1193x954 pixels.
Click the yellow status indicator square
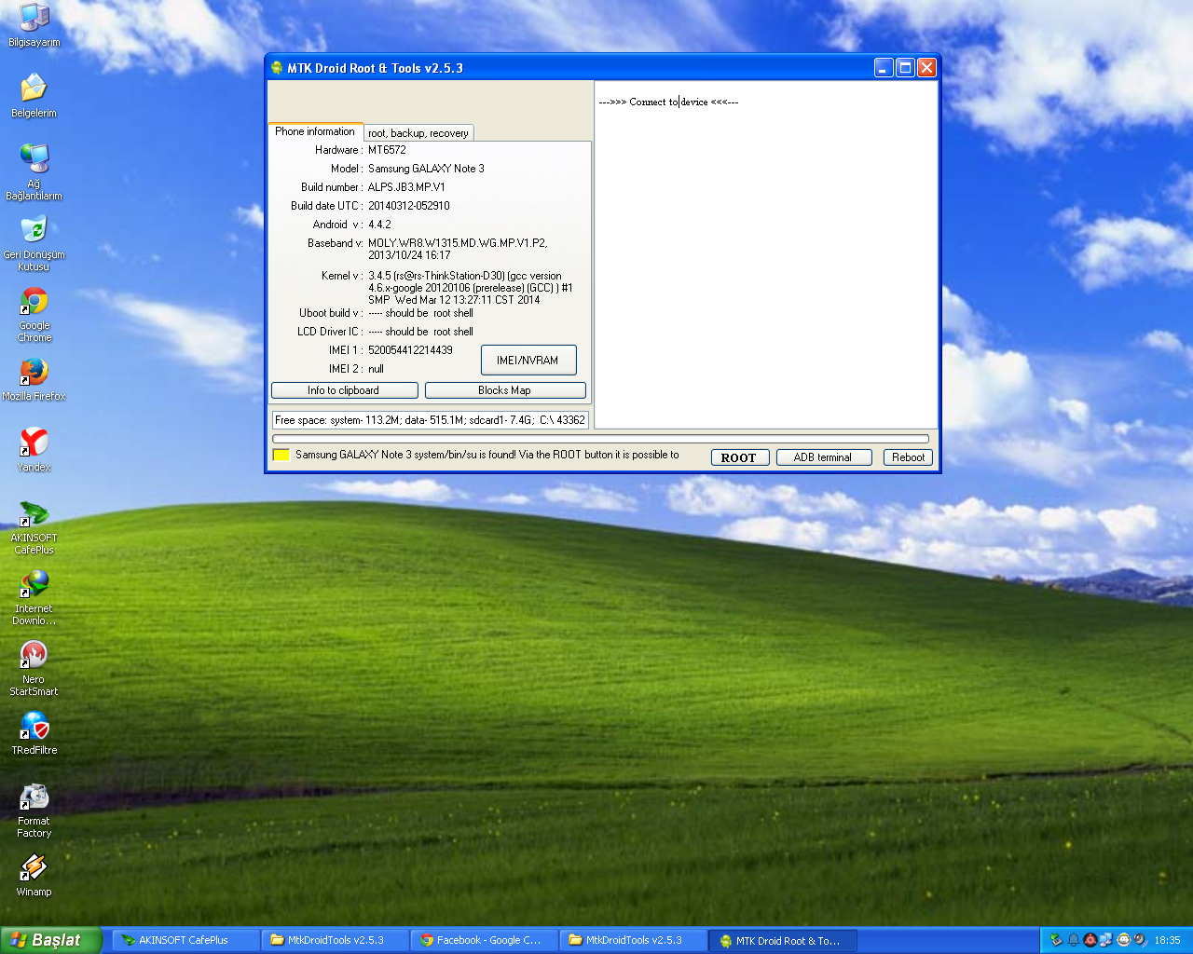[281, 455]
